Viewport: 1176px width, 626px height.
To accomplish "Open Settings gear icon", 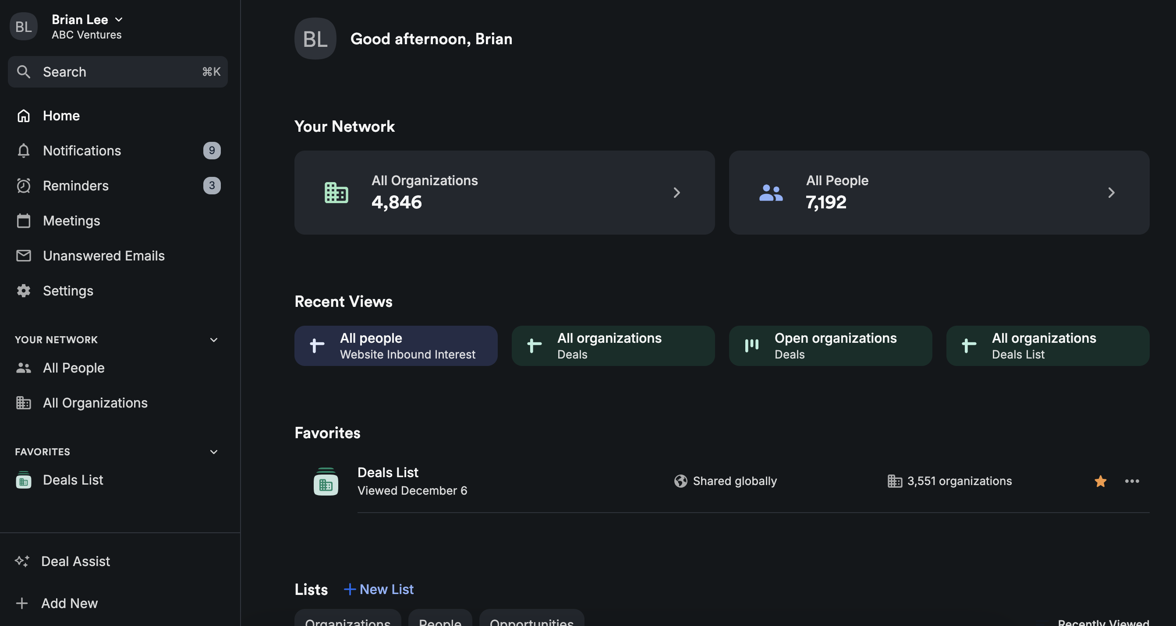I will click(x=23, y=291).
